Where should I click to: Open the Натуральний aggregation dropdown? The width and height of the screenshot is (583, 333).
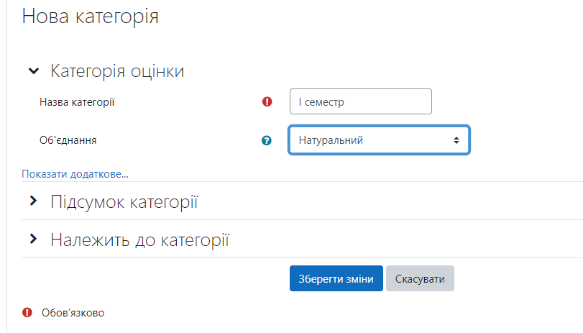(380, 140)
